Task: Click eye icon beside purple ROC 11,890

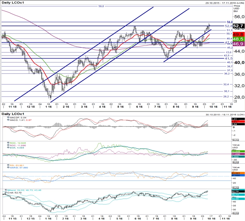Action: (8, 145)
